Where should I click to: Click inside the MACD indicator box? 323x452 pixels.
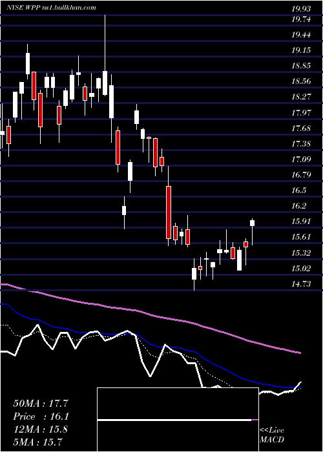178,420
